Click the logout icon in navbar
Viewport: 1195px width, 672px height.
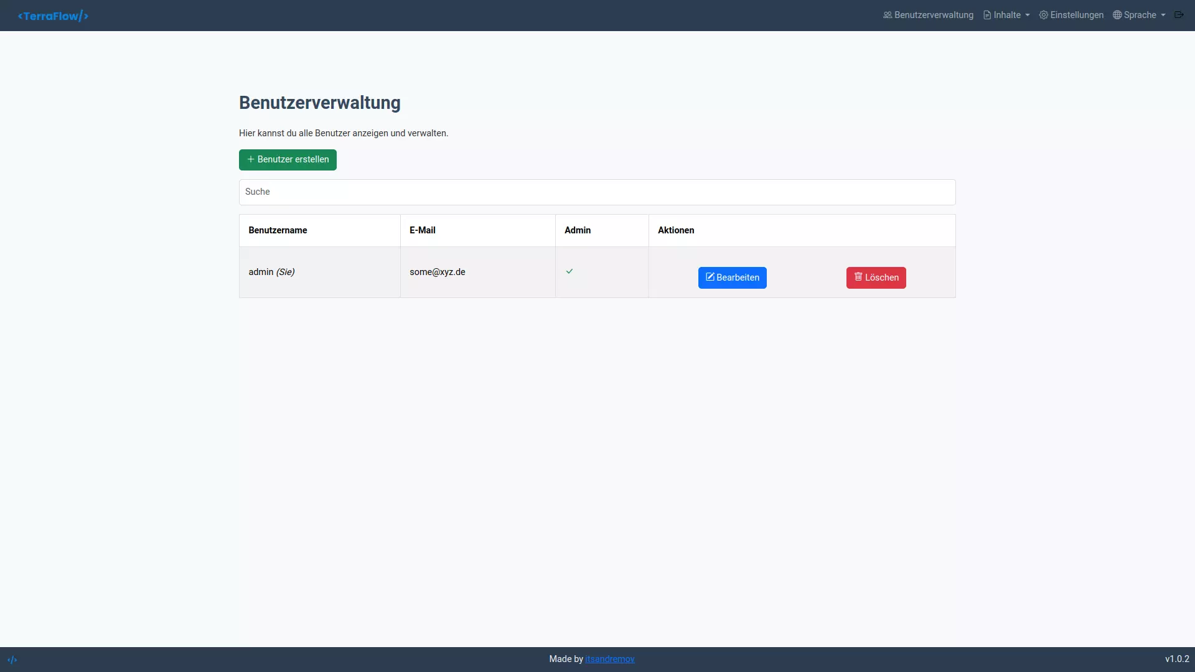coord(1179,15)
